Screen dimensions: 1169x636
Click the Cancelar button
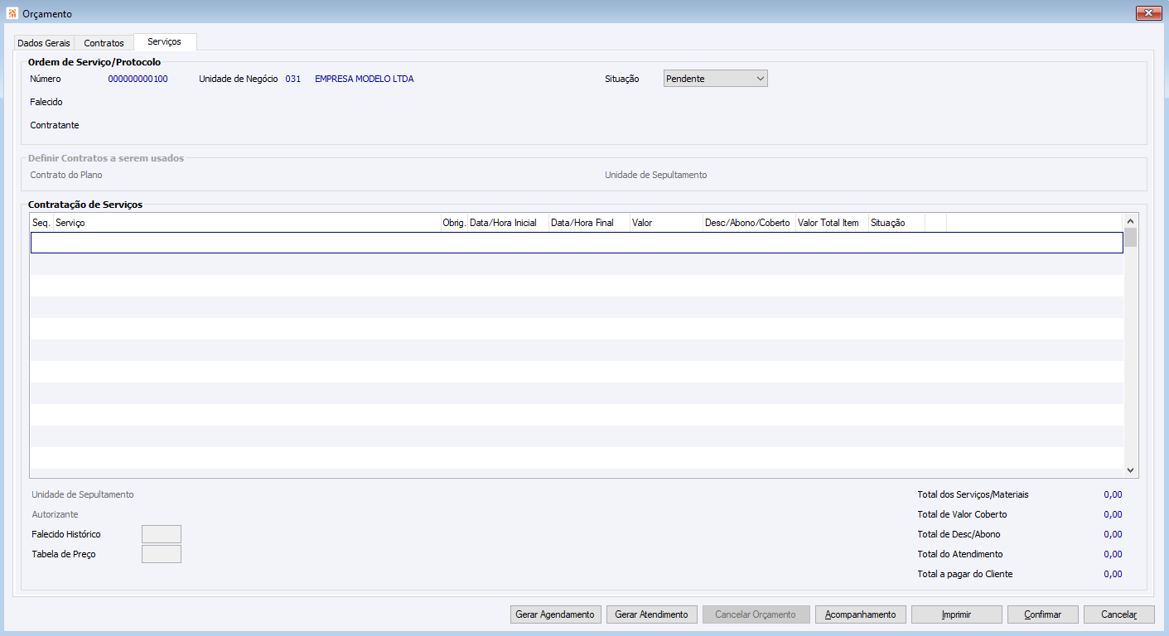[1118, 614]
